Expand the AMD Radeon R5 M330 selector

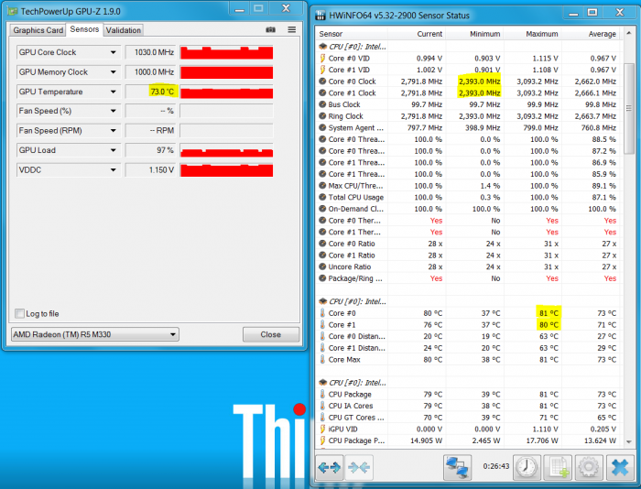click(172, 334)
